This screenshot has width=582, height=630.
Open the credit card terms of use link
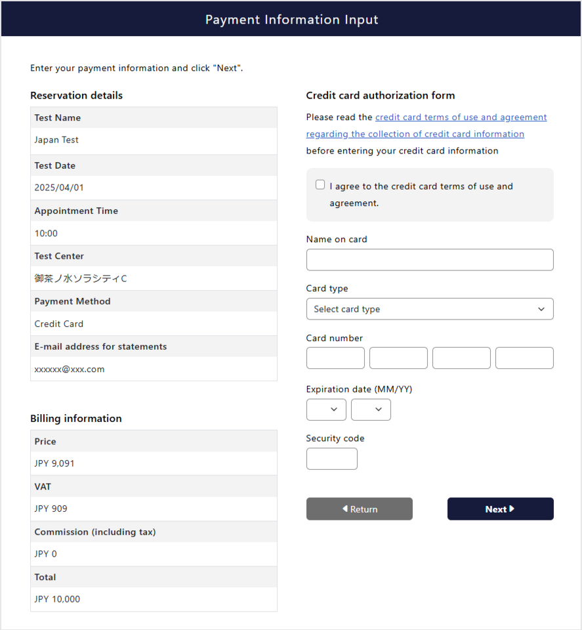(x=461, y=117)
